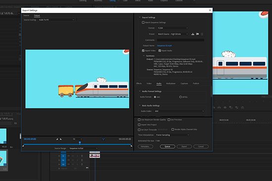Screen dimensions: 272x181
Task: Click Export Frame camera icon in Program monitor
Action: click(225, 108)
